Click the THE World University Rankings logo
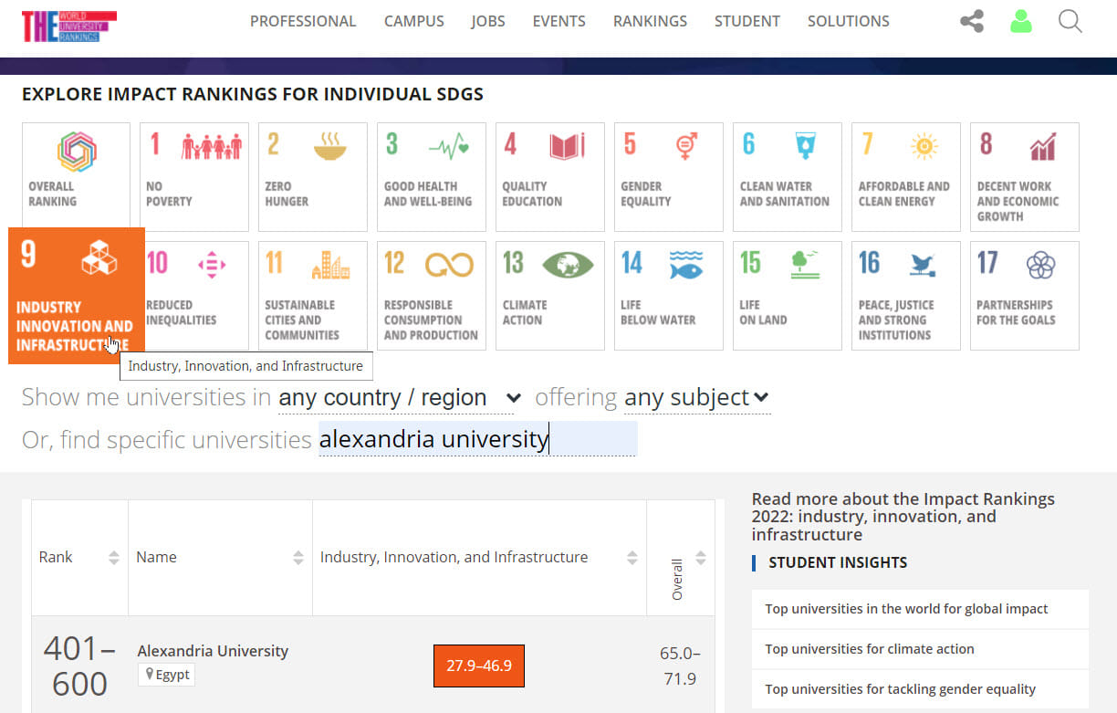Viewport: 1117px width, 713px height. tap(66, 26)
